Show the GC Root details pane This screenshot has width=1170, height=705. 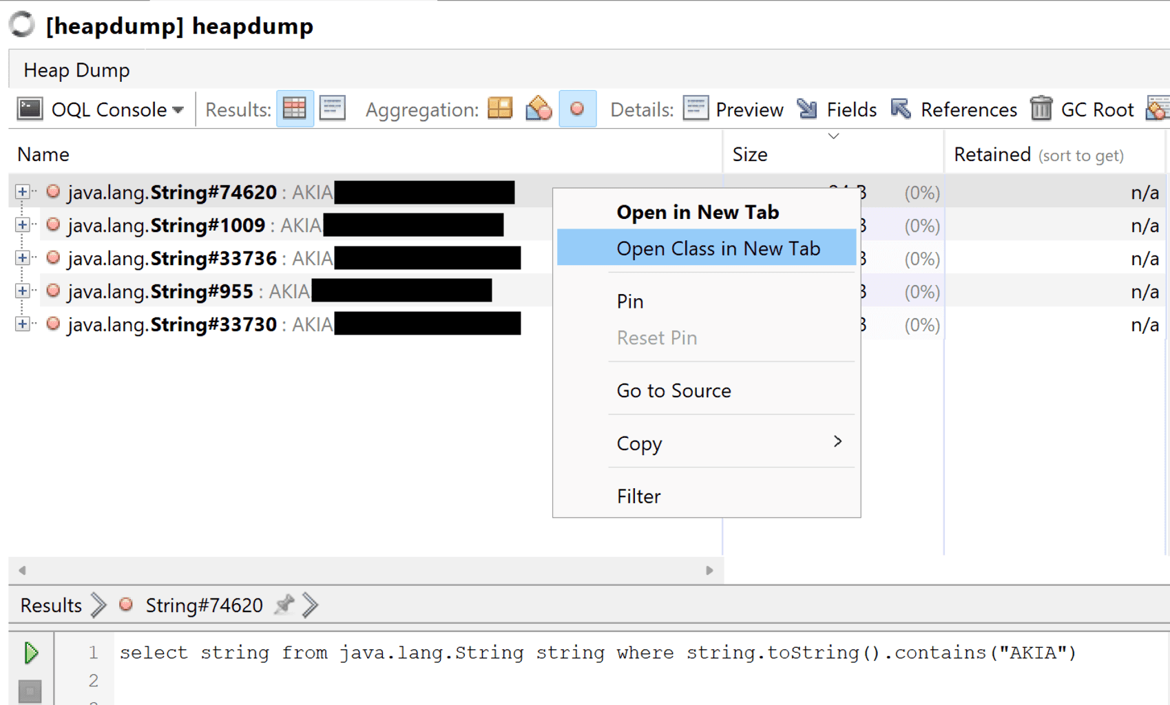(1082, 109)
